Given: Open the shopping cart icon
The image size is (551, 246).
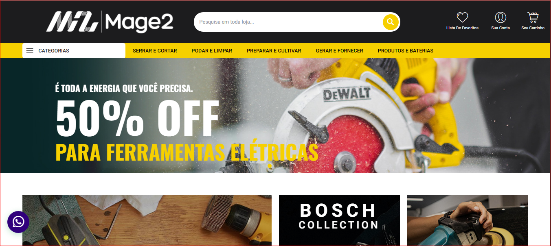Looking at the screenshot, I should coord(533,17).
